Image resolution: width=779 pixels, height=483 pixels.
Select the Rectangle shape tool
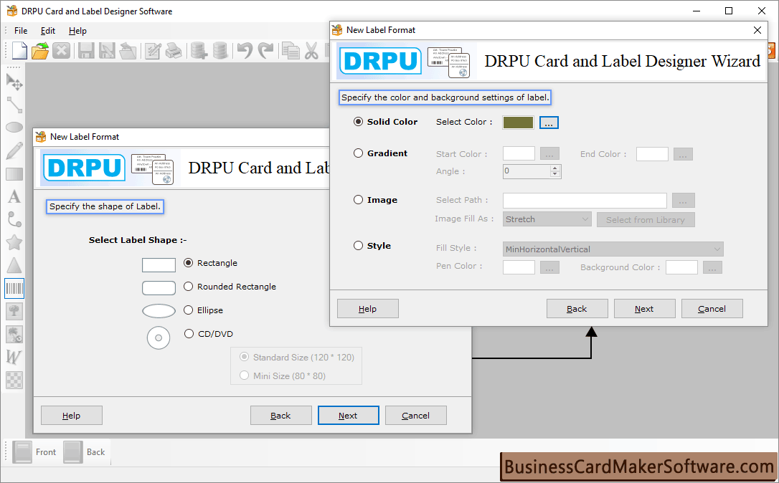click(14, 173)
